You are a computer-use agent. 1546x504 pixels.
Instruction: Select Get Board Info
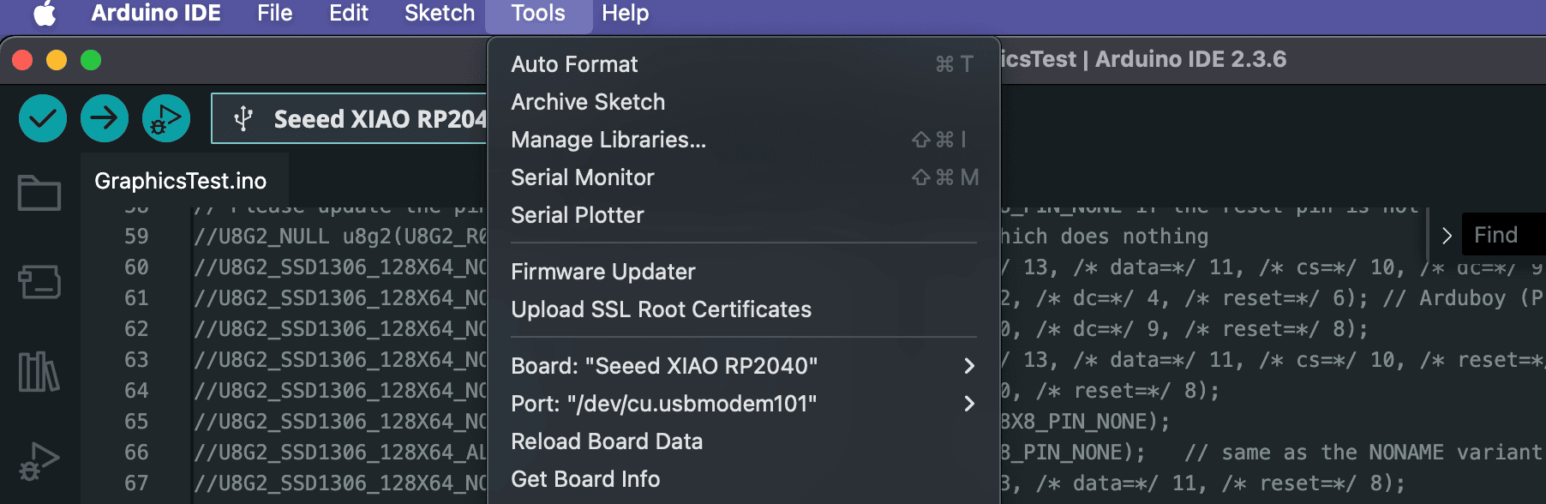[585, 479]
